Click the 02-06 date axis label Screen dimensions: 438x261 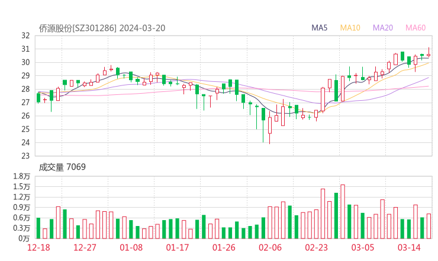pyautogui.click(x=270, y=247)
